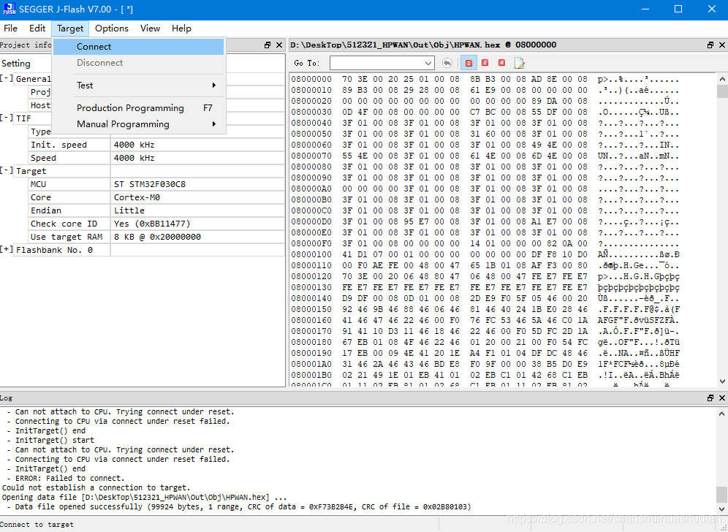This screenshot has width=728, height=532.
Task: Click the Init. speed 4000 kHz value
Action: [134, 145]
